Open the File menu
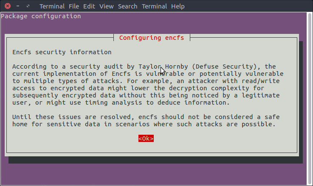 74,6
